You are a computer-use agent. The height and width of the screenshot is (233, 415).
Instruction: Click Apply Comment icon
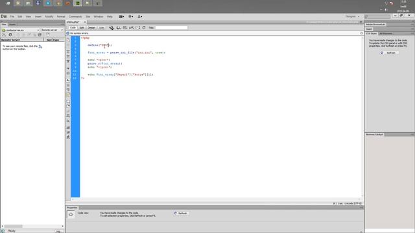point(68,102)
